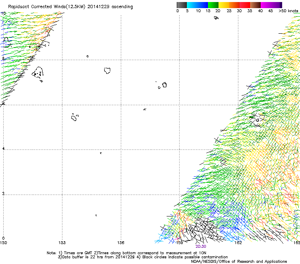The height and width of the screenshot is (264, 300).
Task: Click the '153' longitude axis label
Action: [62, 243]
